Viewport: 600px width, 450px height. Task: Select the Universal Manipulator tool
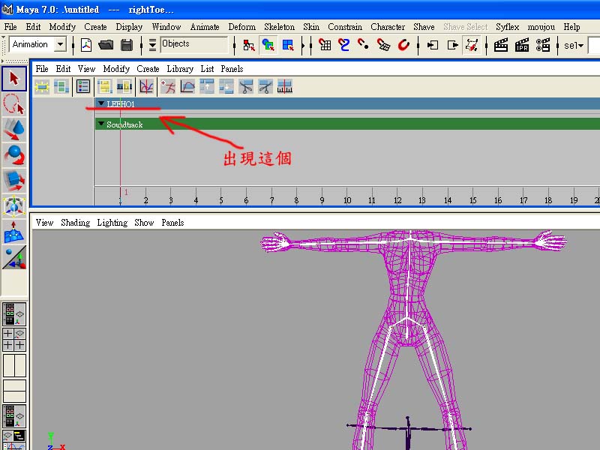click(14, 205)
